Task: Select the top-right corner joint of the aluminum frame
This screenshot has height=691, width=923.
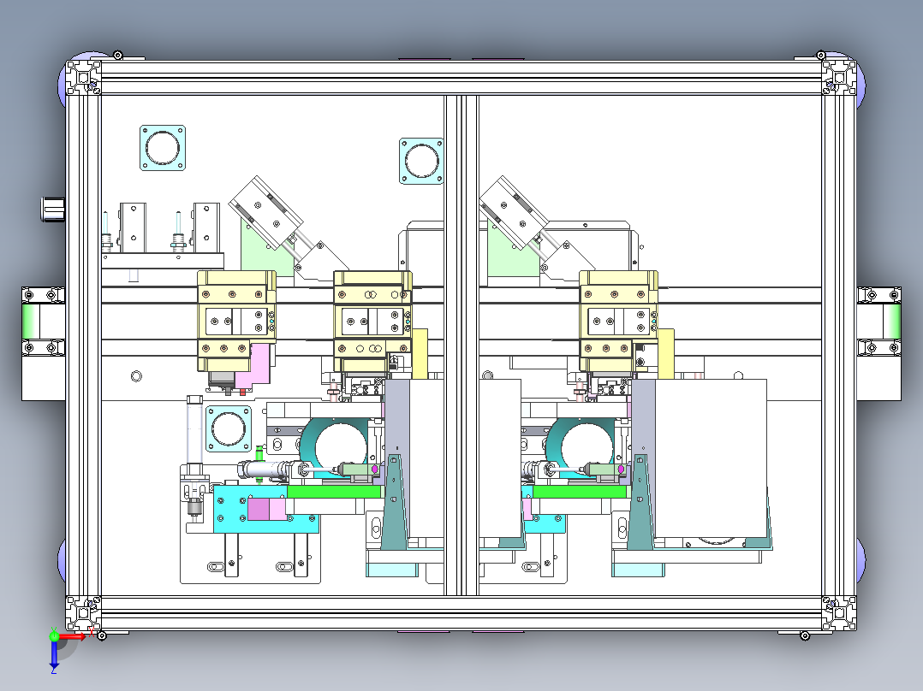Action: coord(839,78)
